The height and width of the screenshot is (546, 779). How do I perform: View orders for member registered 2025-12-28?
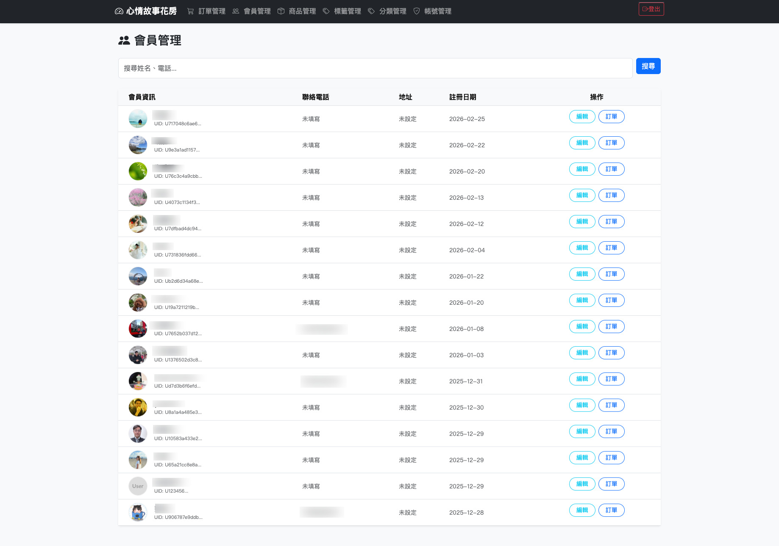(611, 510)
